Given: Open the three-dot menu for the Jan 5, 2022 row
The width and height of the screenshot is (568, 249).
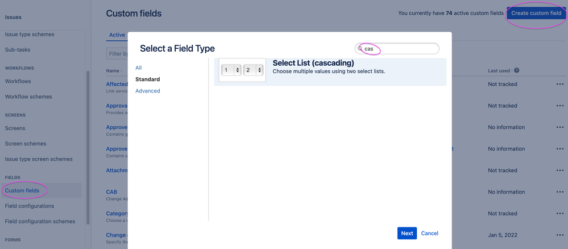Looking at the screenshot, I should [x=560, y=235].
